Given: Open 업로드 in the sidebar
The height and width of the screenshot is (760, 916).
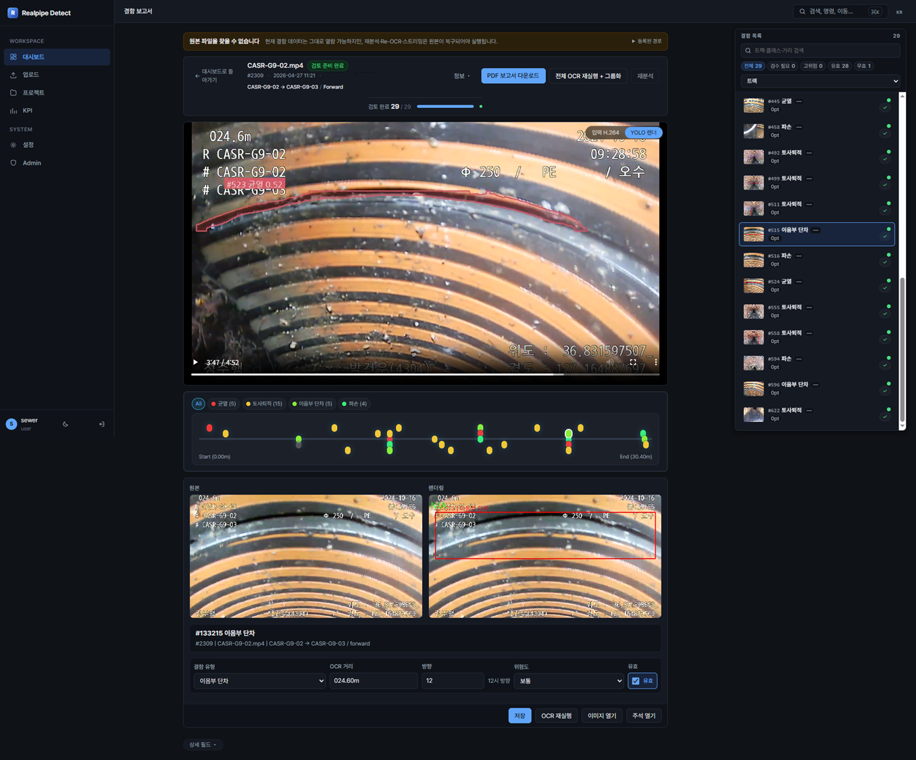Looking at the screenshot, I should point(57,75).
